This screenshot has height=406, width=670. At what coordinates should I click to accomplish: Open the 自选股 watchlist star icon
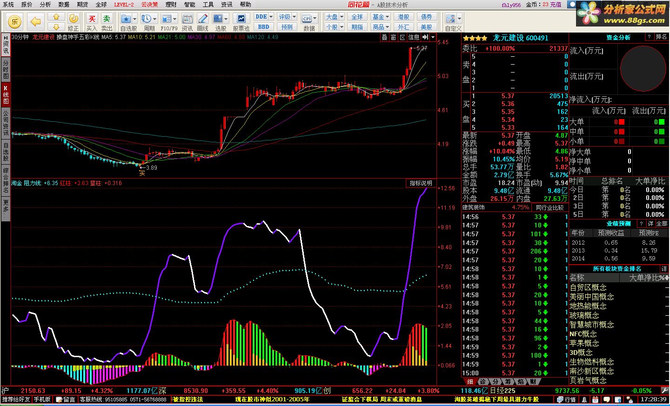coord(126,19)
